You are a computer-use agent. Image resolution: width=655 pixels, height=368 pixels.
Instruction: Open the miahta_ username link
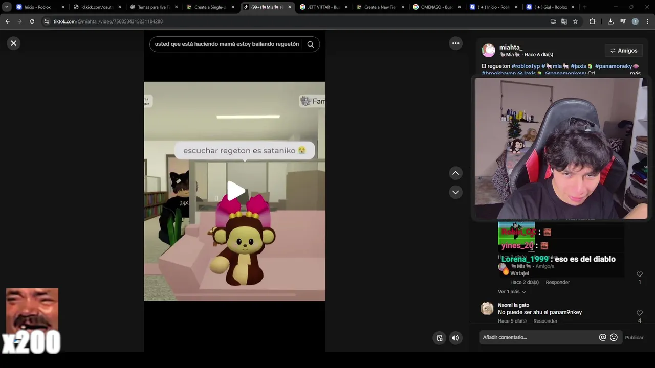(511, 47)
